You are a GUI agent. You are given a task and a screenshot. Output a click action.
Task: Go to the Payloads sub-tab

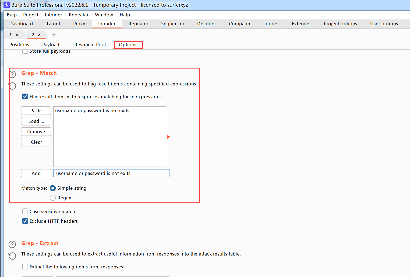[x=52, y=45]
